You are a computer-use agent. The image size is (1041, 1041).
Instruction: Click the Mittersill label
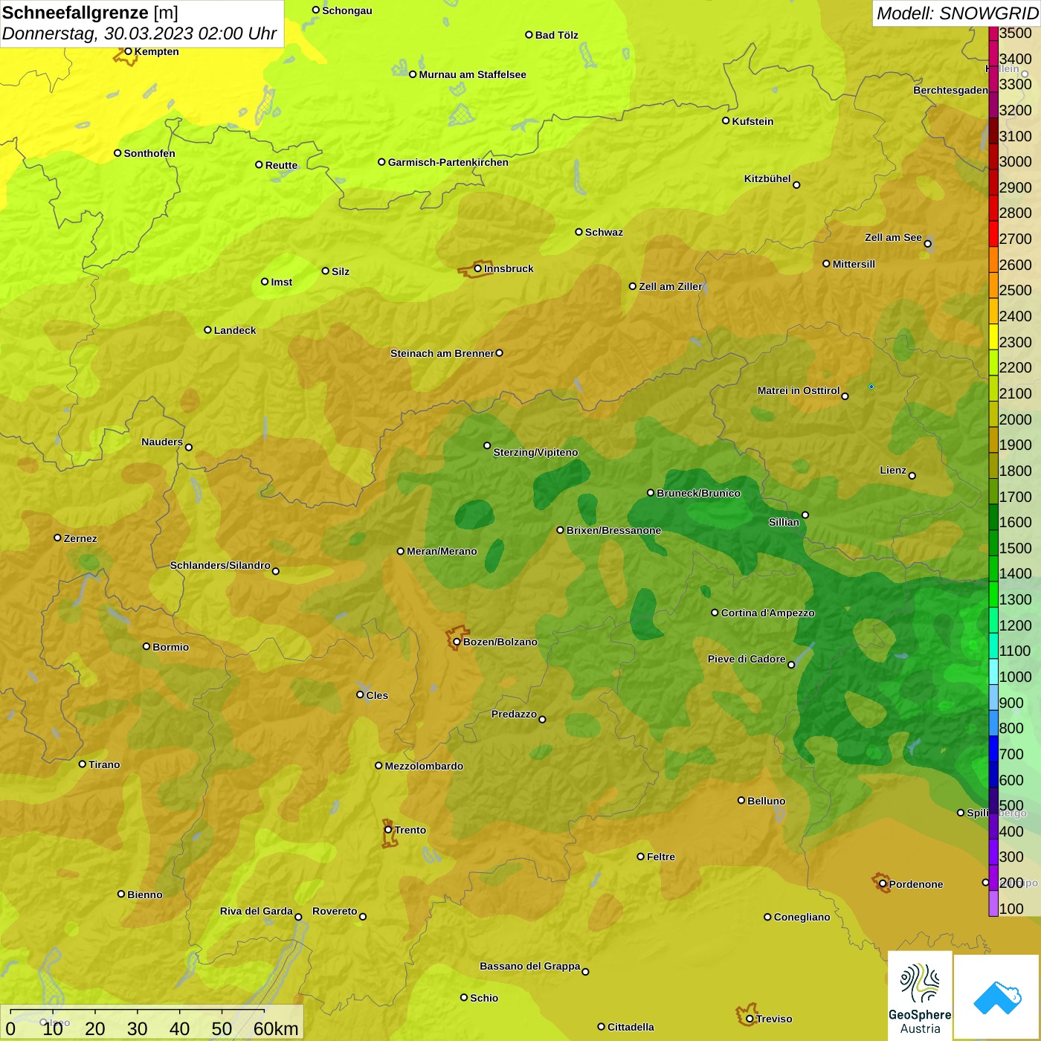[854, 264]
